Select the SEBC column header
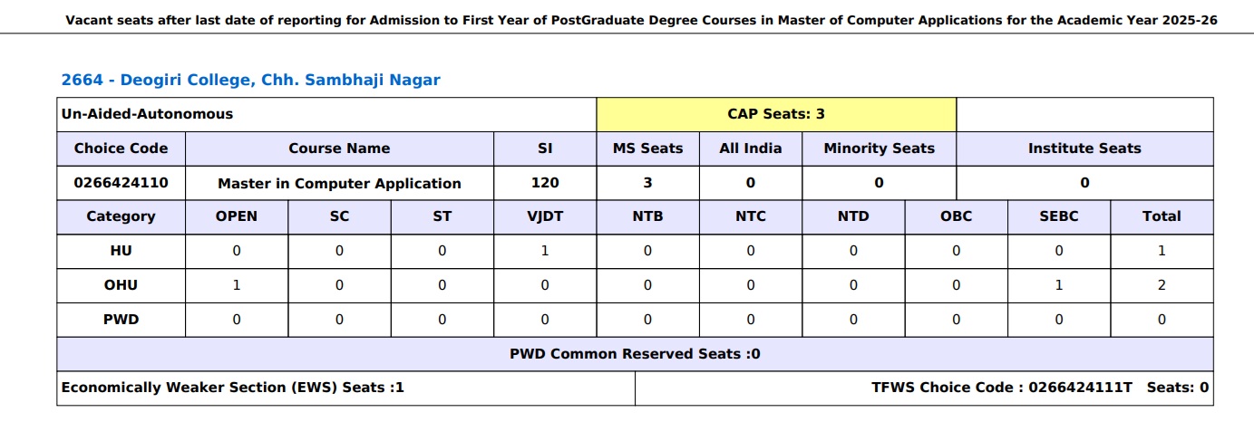The image size is (1254, 441). [1059, 216]
